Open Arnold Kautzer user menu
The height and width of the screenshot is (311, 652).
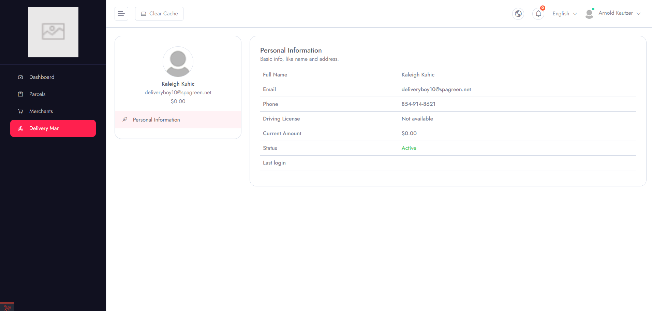[x=620, y=13]
